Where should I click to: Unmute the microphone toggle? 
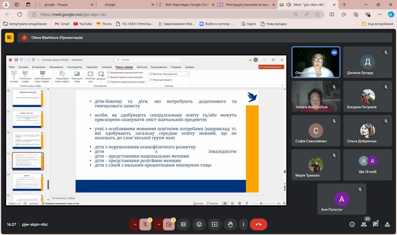click(x=145, y=224)
